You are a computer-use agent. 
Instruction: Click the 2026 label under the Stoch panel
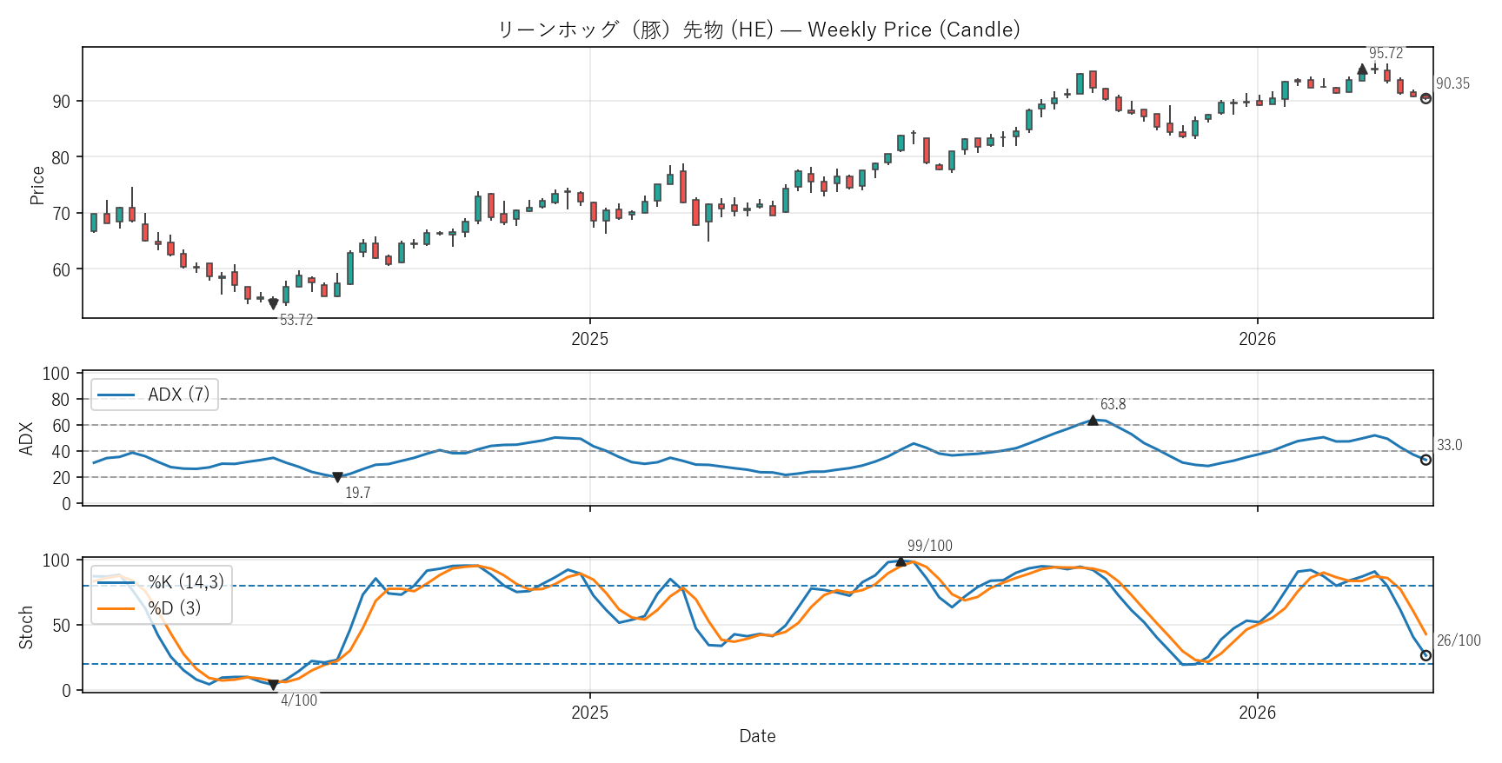point(1257,713)
